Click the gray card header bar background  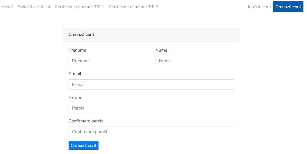(x=167, y=35)
